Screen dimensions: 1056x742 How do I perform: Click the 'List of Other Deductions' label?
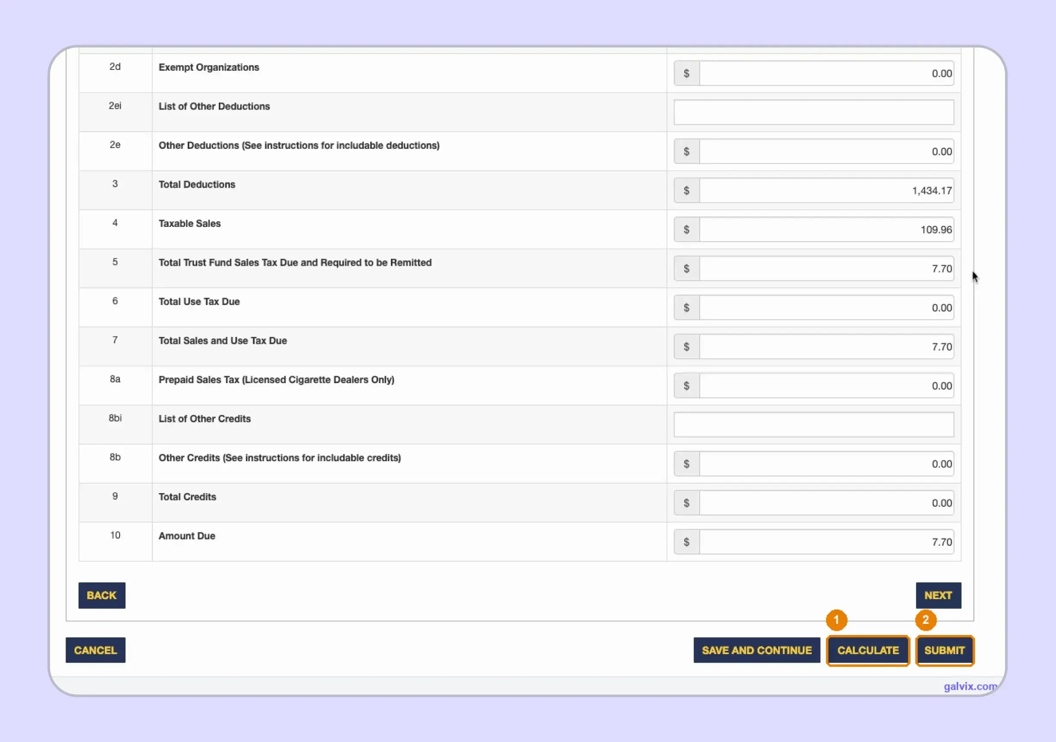coord(214,106)
